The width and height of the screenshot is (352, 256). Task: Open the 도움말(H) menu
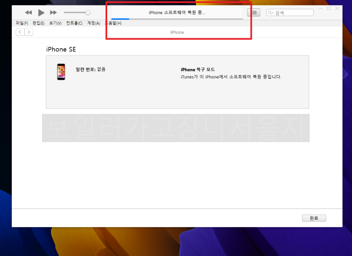113,23
